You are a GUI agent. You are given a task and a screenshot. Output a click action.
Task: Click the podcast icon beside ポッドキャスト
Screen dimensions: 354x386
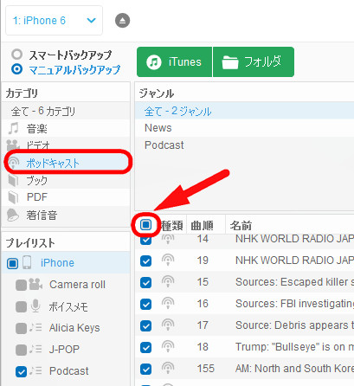point(14,163)
